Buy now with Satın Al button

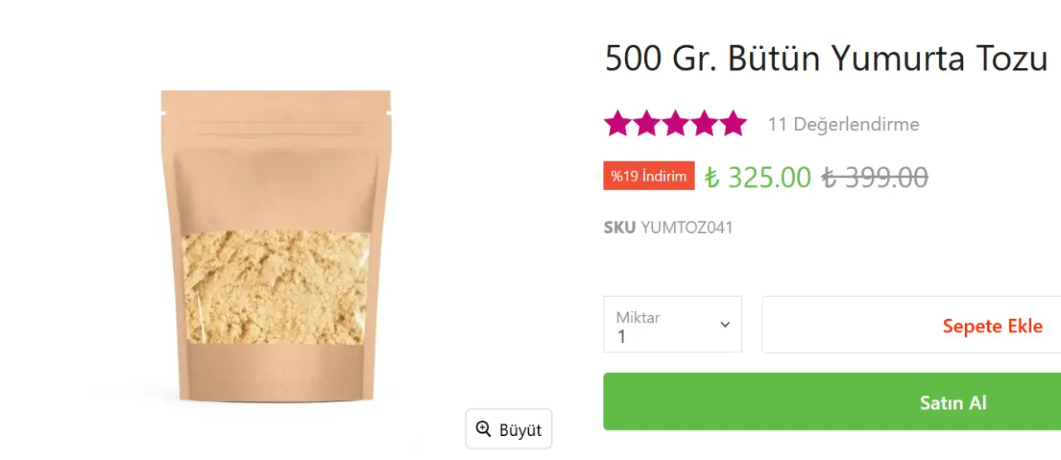[x=832, y=402]
